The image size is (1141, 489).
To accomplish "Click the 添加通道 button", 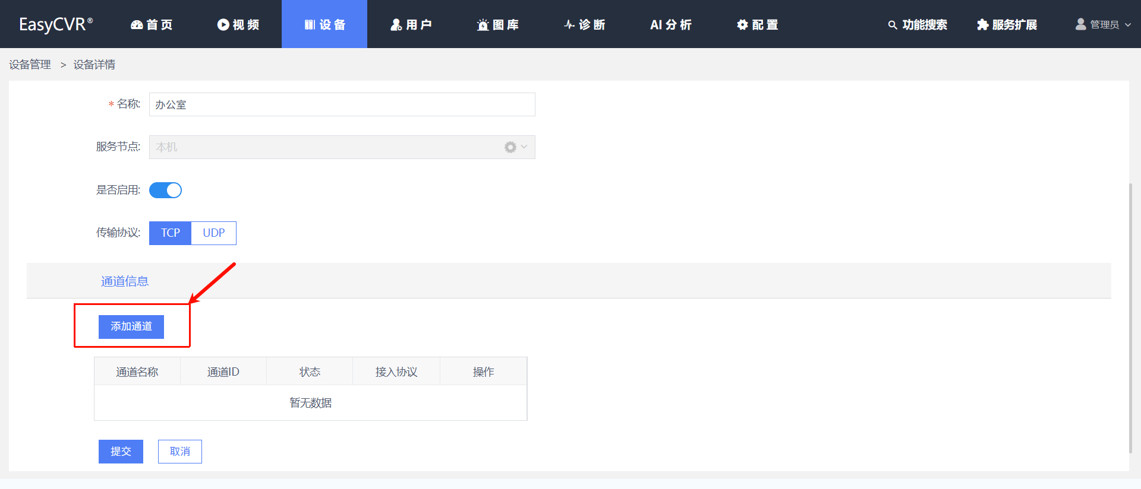I will [131, 326].
